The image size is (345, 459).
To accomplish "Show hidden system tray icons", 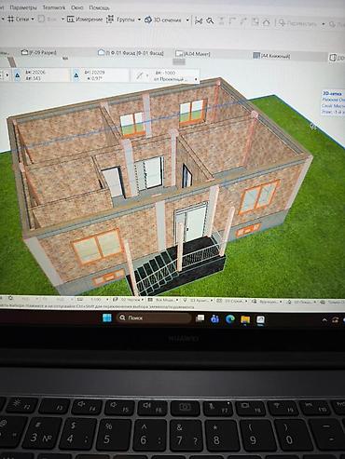I will [x=324, y=319].
